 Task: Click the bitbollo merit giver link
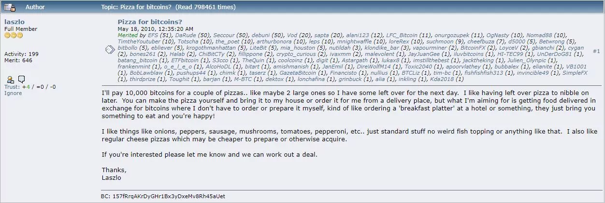coord(128,48)
